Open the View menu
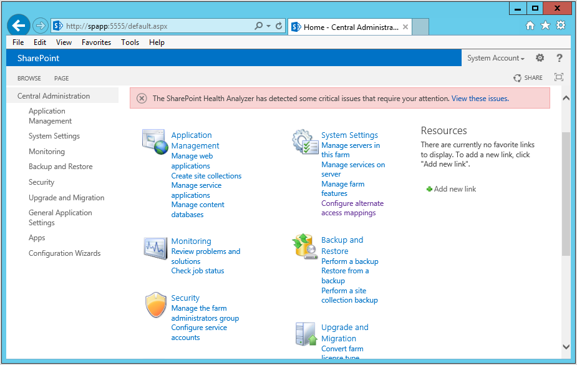Viewport: 577px width, 365px height. pyautogui.click(x=64, y=42)
